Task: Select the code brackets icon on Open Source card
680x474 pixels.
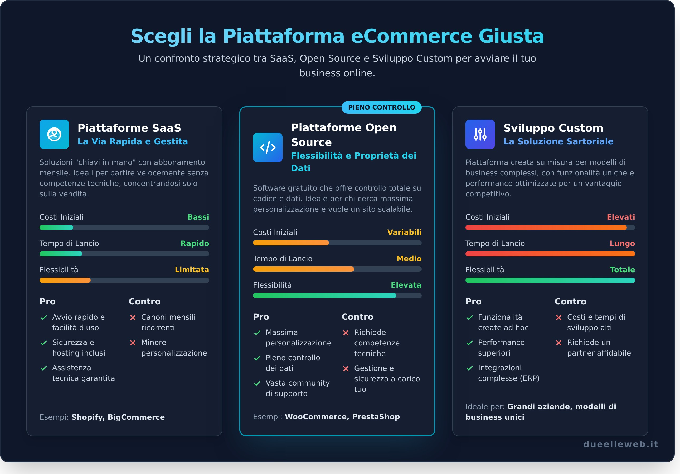Action: pyautogui.click(x=268, y=147)
